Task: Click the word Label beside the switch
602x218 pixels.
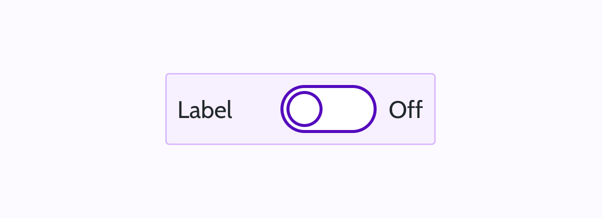Action: point(205,110)
